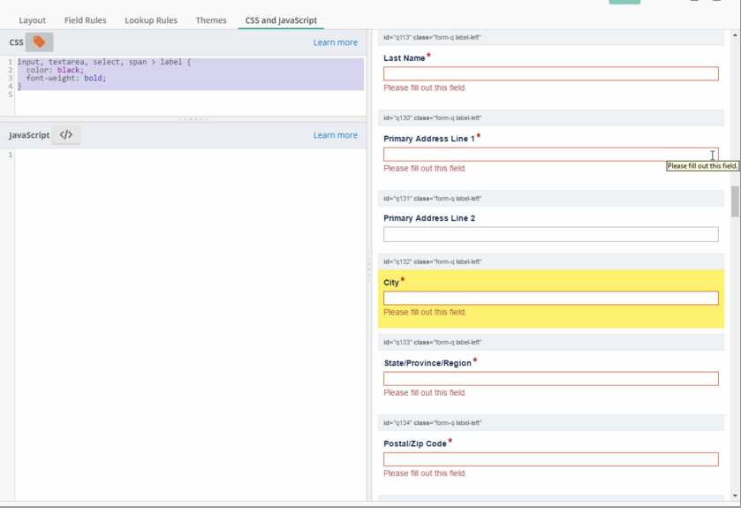Click into the Last Name input field

click(x=550, y=74)
